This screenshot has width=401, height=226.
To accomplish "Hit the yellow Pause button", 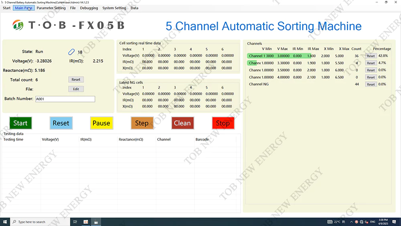I will (x=101, y=123).
